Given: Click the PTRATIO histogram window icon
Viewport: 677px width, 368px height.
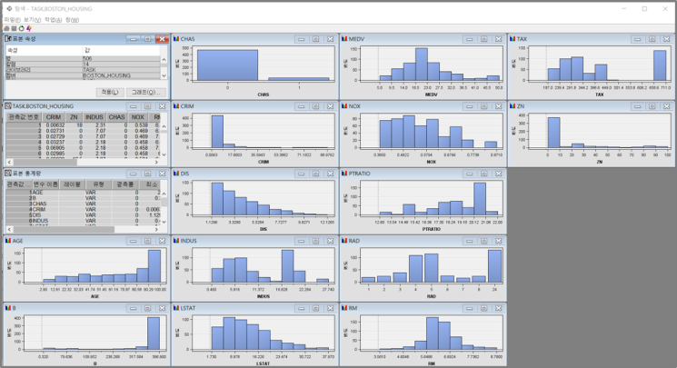Looking at the screenshot, I should [344, 174].
